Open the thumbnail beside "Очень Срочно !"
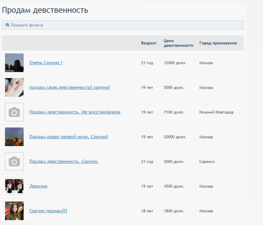The width and height of the screenshot is (263, 225). pyautogui.click(x=14, y=63)
